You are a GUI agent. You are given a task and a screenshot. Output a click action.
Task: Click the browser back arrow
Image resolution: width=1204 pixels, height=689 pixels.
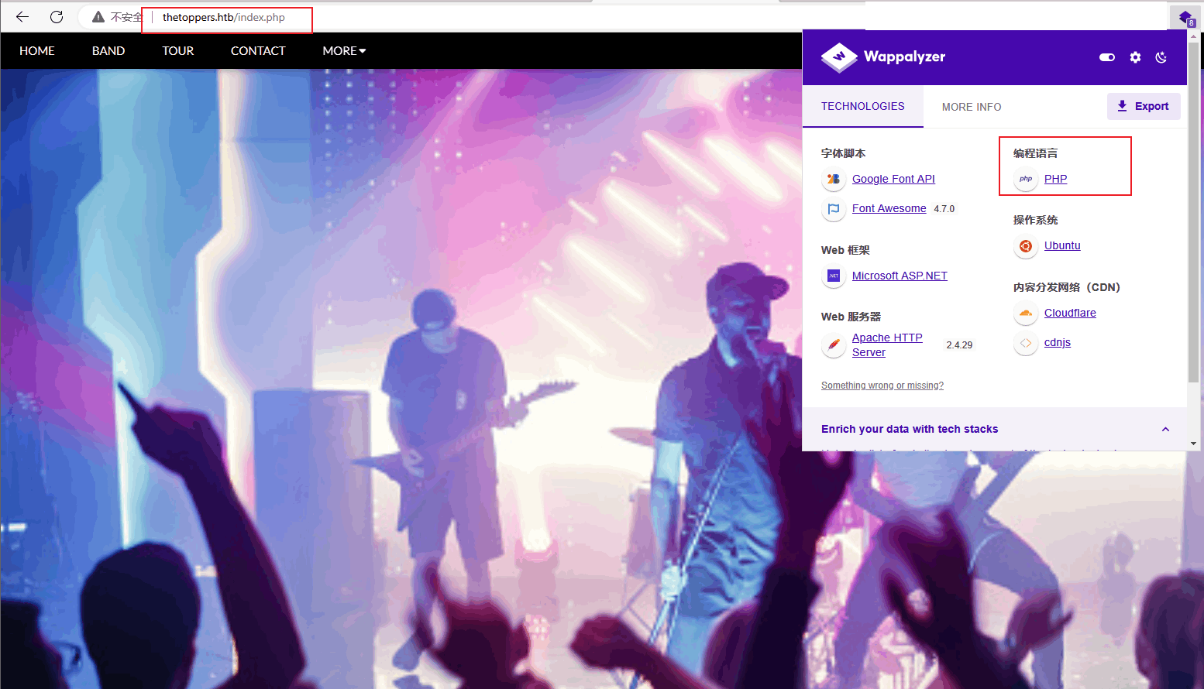(22, 17)
